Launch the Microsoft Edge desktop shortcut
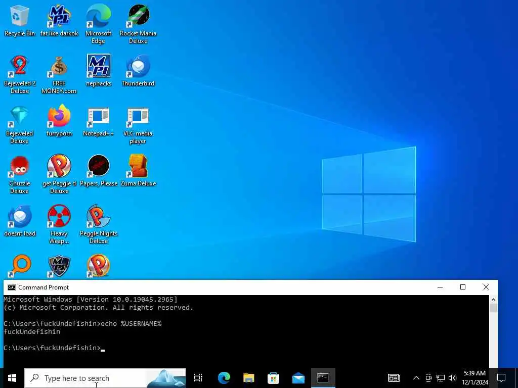Image resolution: width=518 pixels, height=388 pixels. tap(98, 24)
